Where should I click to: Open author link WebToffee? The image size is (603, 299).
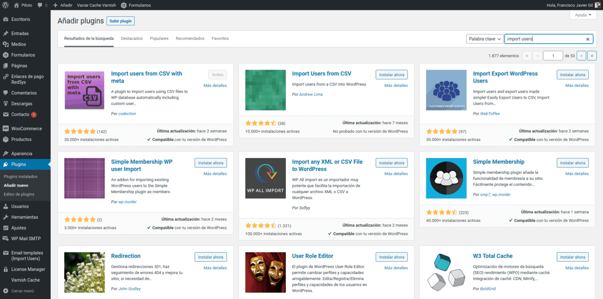click(490, 114)
